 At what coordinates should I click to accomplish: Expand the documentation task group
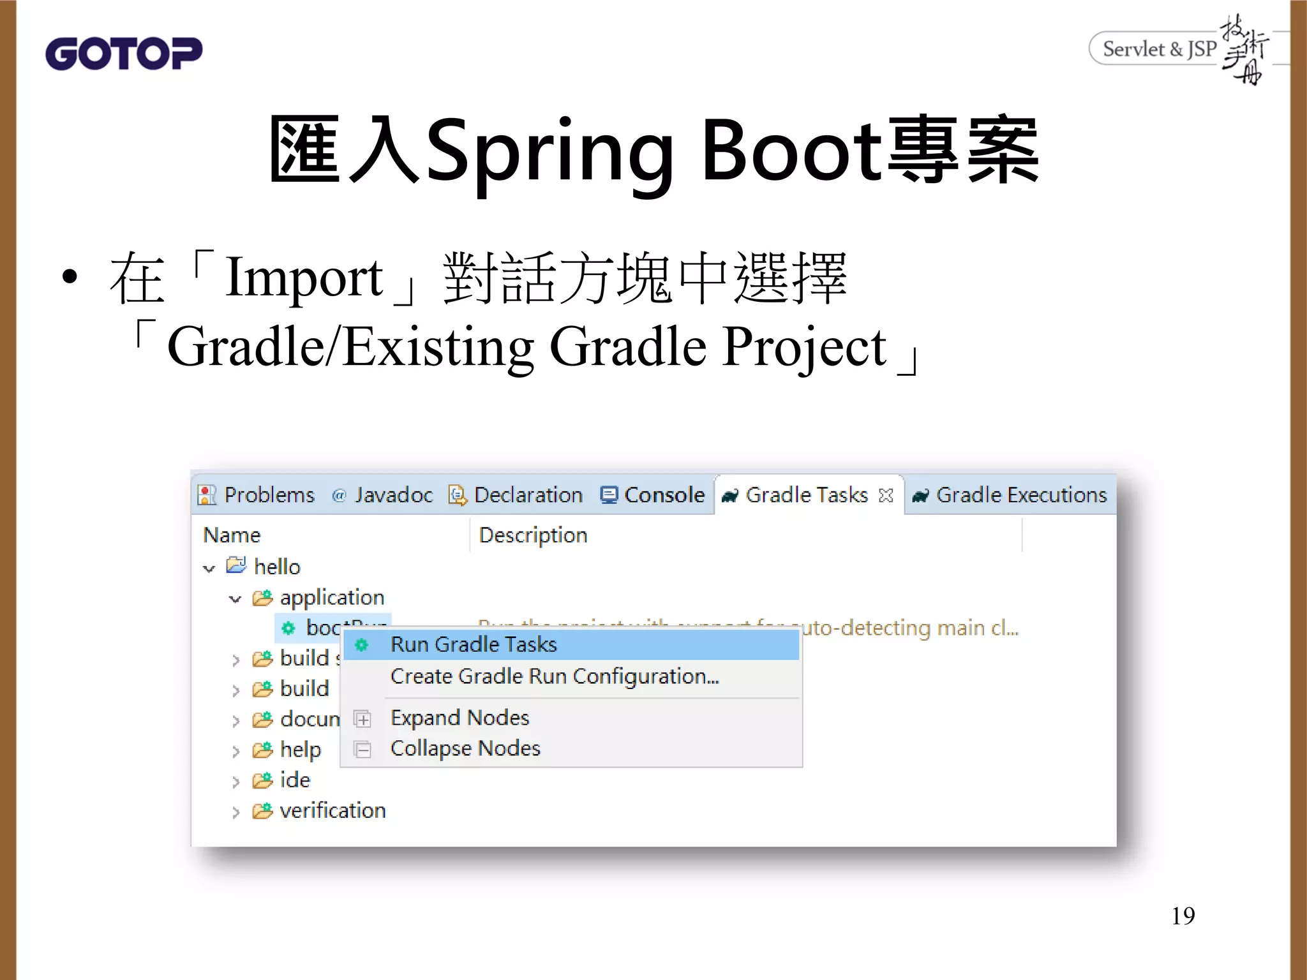(235, 721)
